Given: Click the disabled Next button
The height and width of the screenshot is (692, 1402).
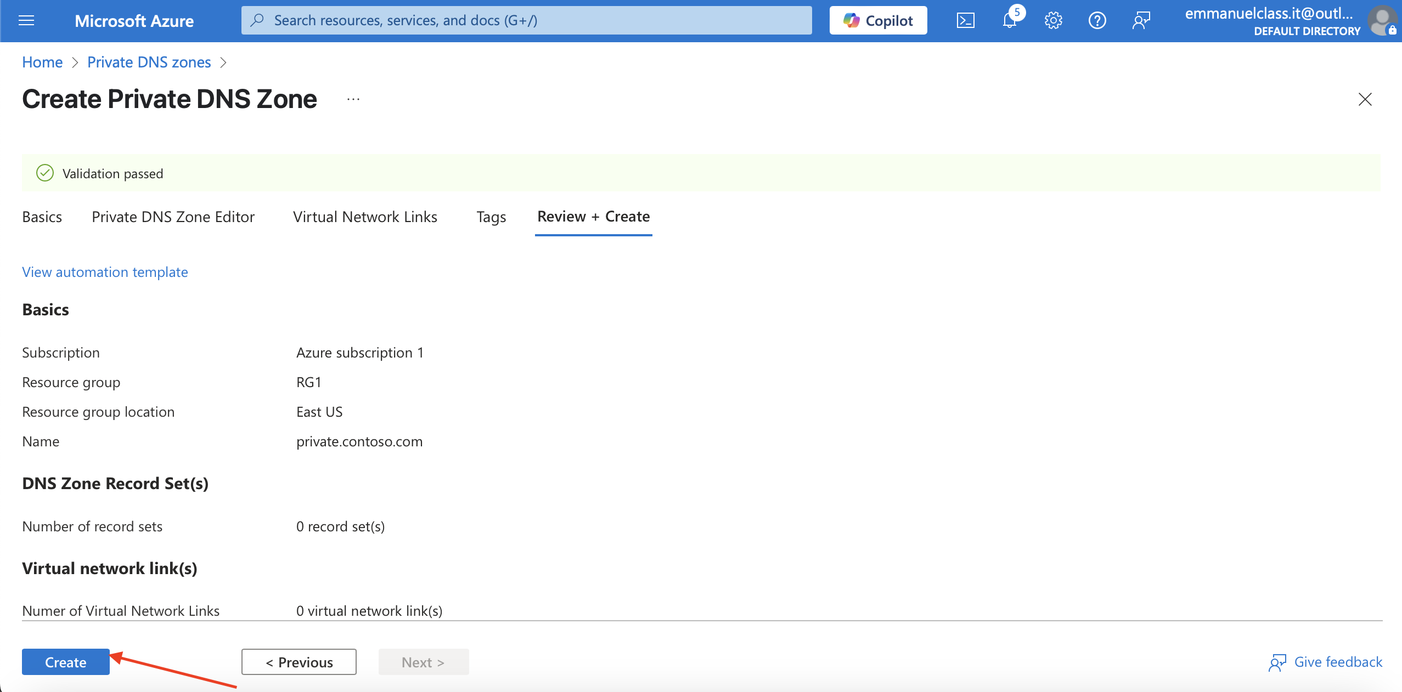Looking at the screenshot, I should point(423,662).
